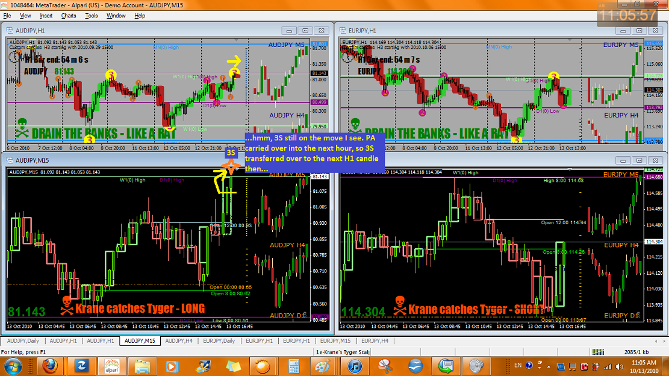Click the AUDJPY,H1 window chart icon
The image size is (669, 376).
coord(10,31)
